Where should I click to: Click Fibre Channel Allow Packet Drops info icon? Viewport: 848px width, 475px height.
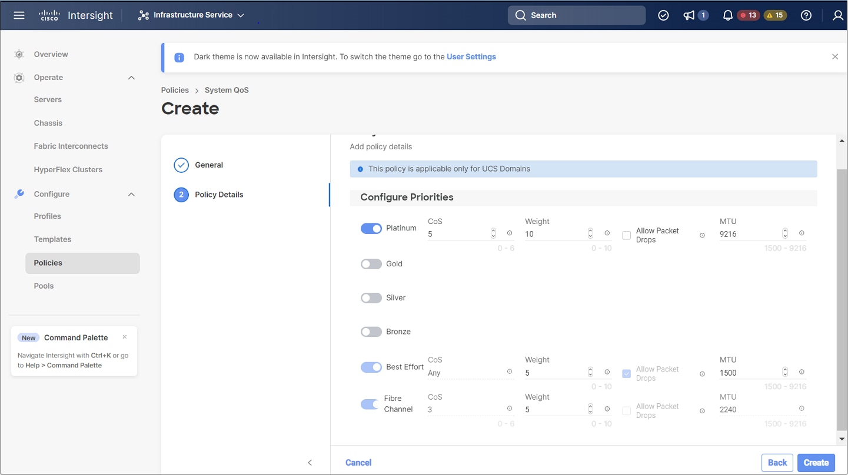click(702, 411)
